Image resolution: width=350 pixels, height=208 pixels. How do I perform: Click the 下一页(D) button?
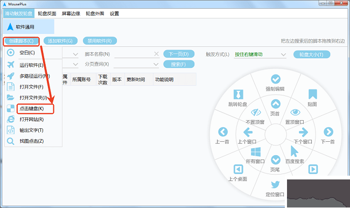pos(179,54)
